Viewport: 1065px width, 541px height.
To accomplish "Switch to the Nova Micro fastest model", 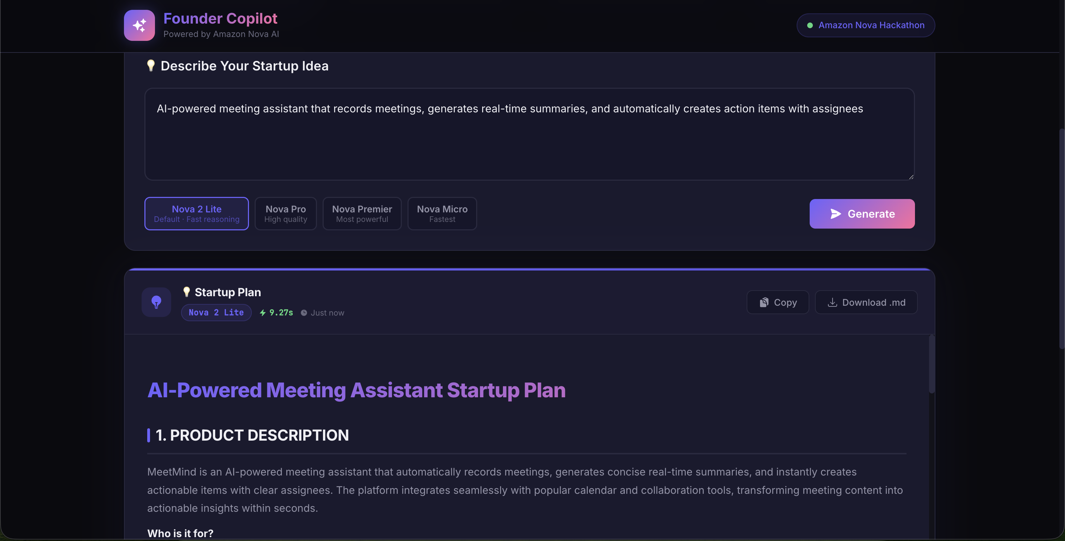I will point(442,213).
